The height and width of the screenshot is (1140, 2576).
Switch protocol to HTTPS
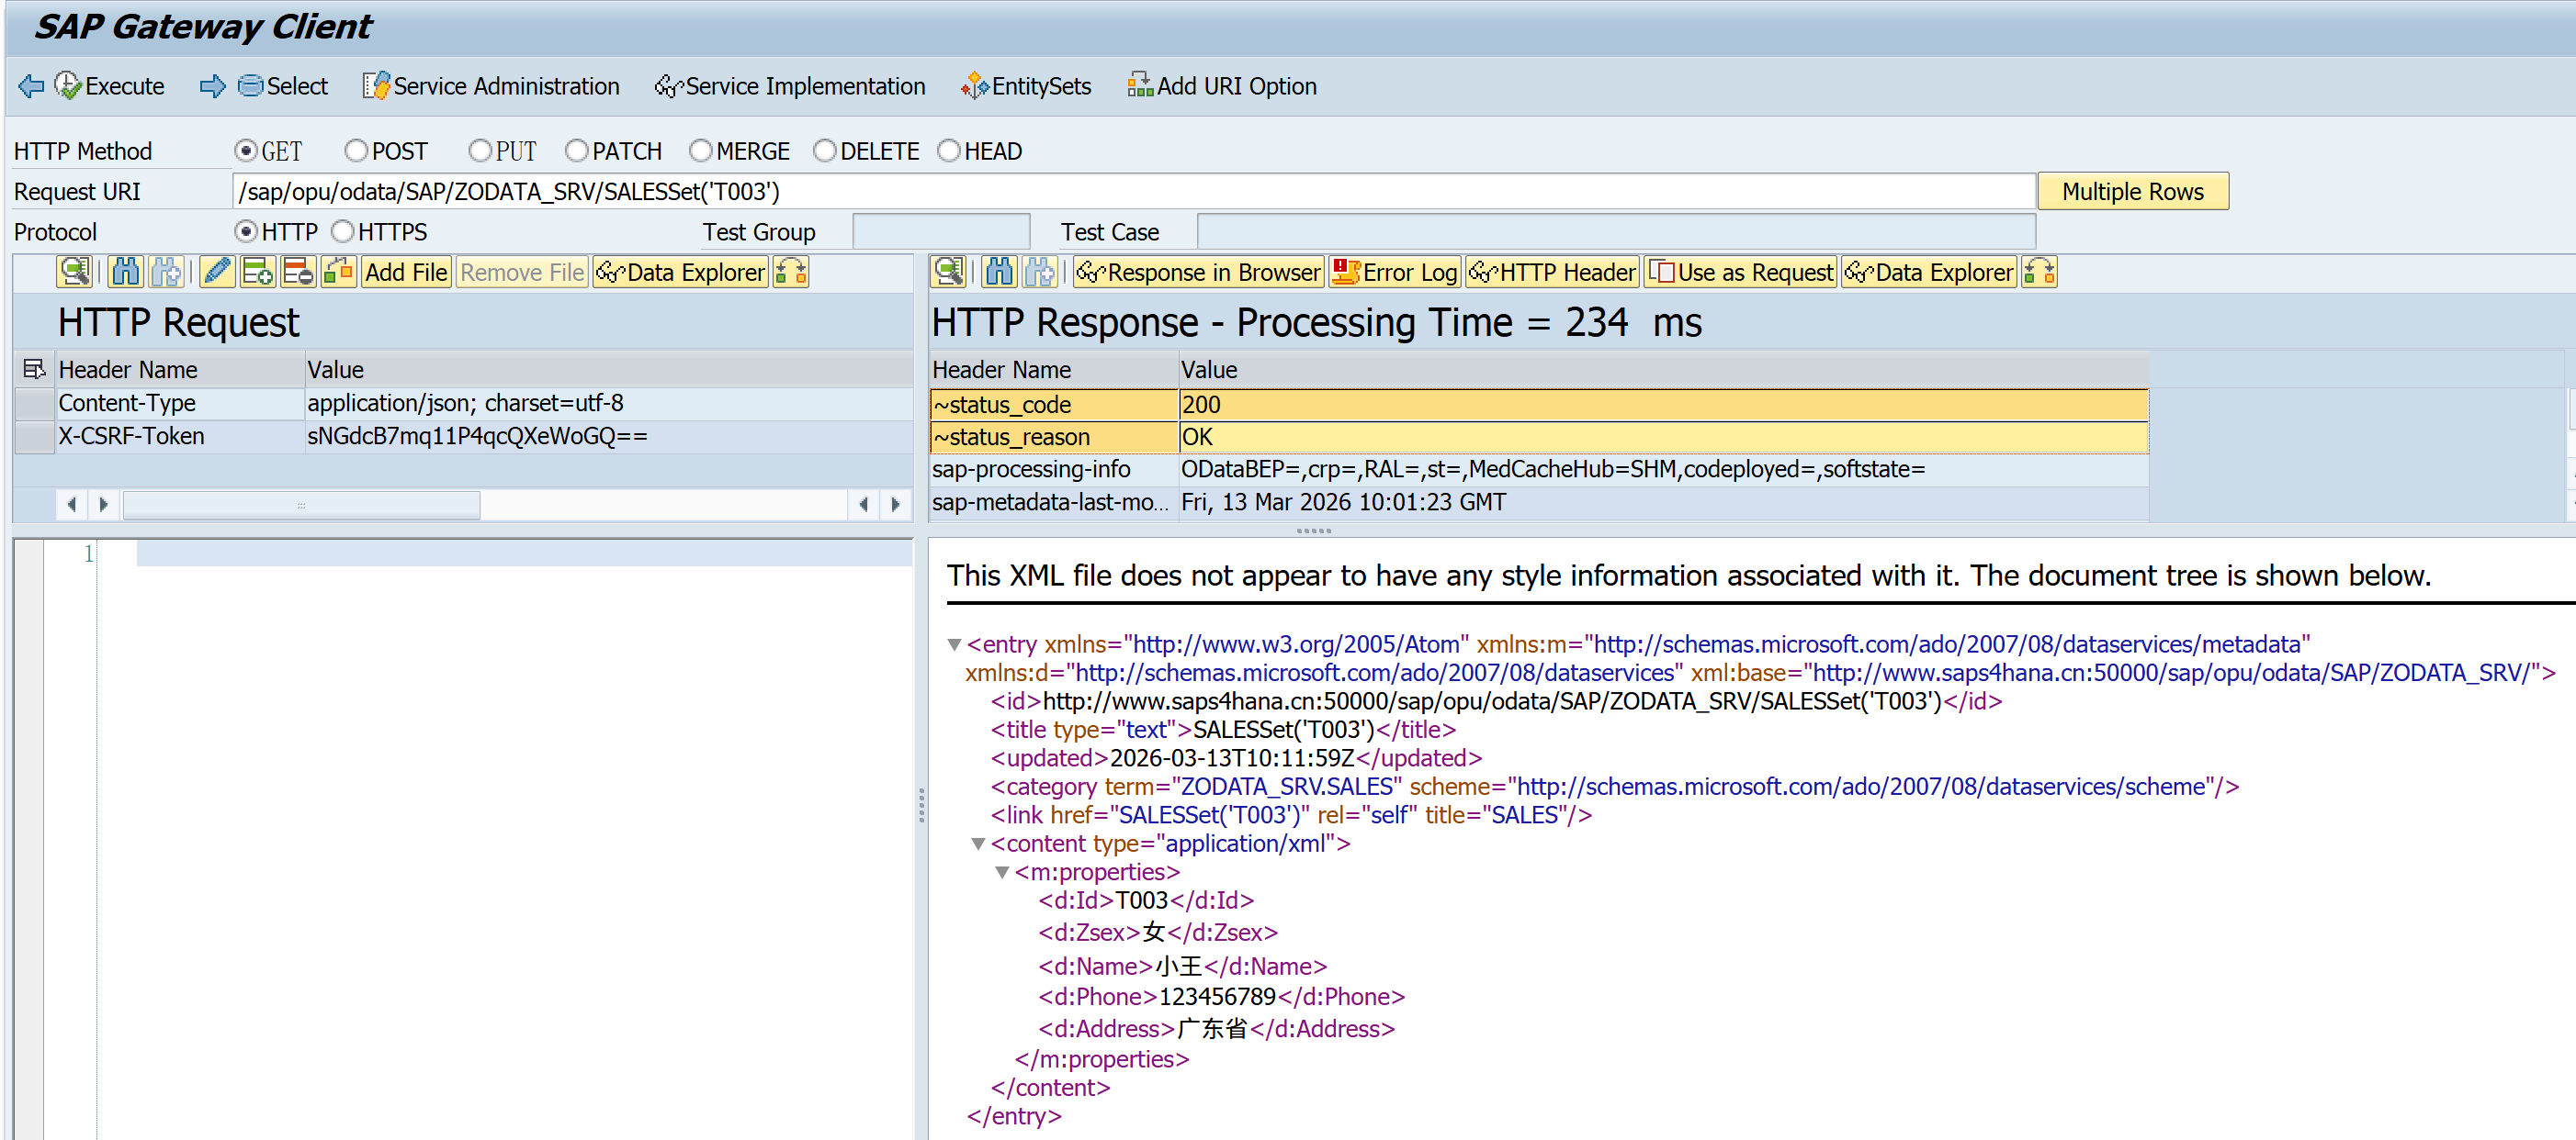coord(343,232)
